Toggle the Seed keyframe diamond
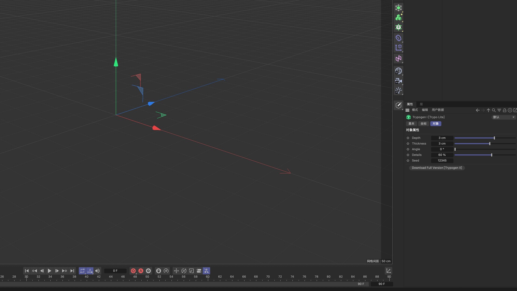 click(x=408, y=161)
